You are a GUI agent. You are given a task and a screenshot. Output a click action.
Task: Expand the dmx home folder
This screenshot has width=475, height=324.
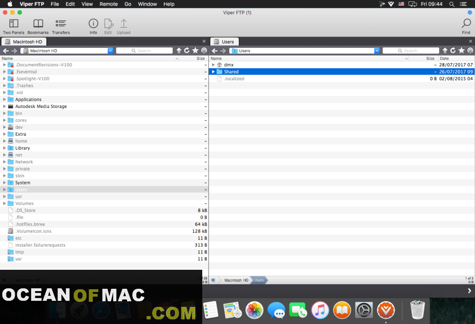[213, 65]
